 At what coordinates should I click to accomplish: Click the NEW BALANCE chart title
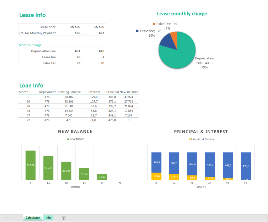pos(75,132)
